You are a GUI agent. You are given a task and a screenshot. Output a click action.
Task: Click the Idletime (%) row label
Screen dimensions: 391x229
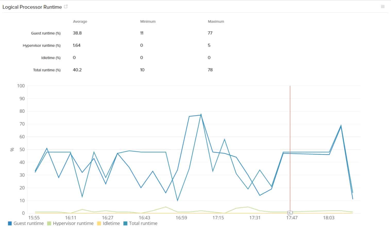pyautogui.click(x=51, y=58)
